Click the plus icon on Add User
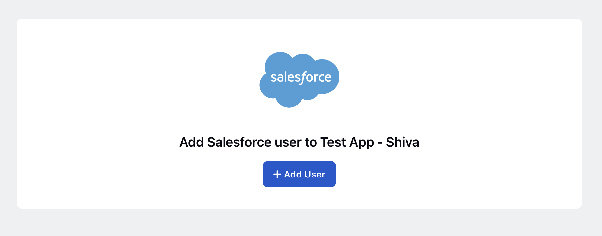 [x=277, y=174]
